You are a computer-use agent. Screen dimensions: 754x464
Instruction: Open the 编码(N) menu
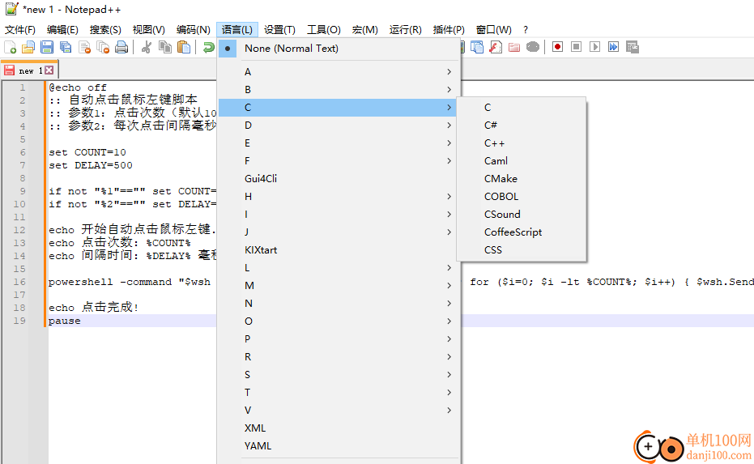[194, 30]
